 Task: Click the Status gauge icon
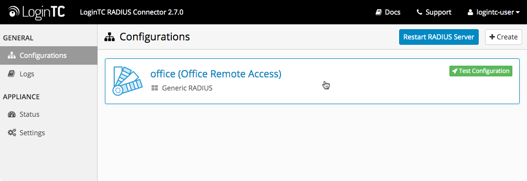coord(11,114)
